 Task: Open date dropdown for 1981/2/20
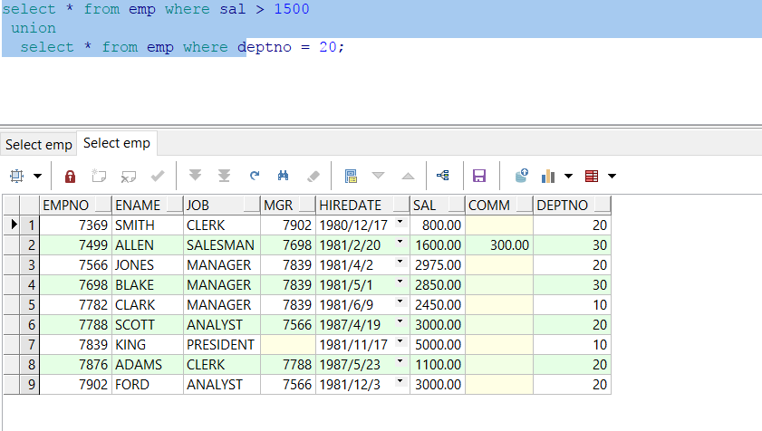tap(400, 242)
